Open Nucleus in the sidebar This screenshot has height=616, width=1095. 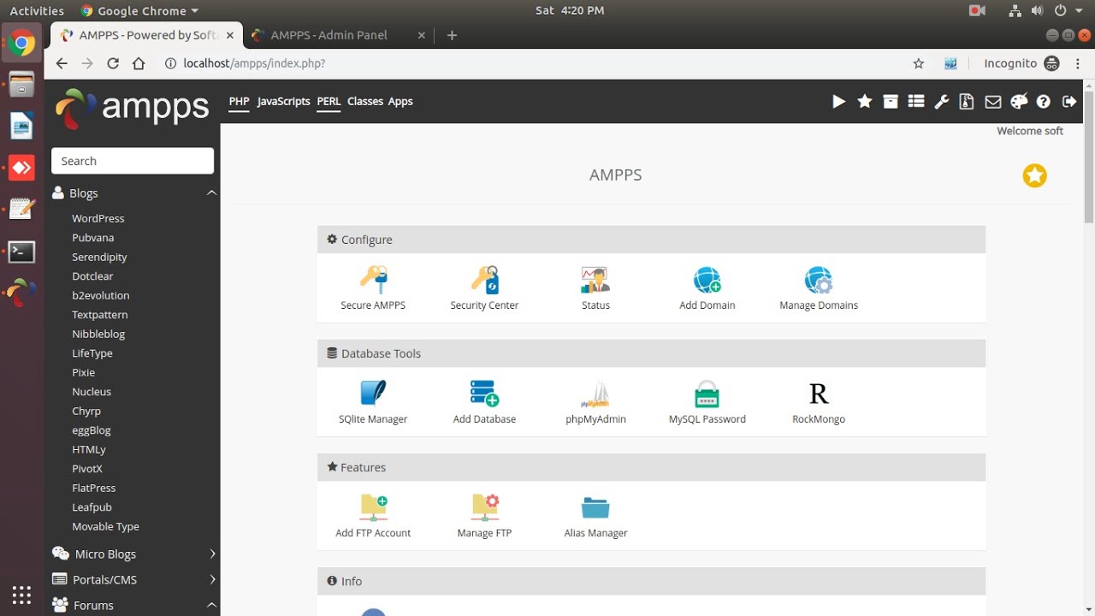point(92,392)
